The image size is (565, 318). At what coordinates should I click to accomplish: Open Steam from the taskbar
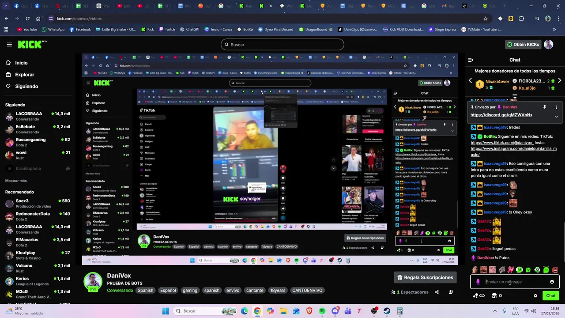(387, 311)
